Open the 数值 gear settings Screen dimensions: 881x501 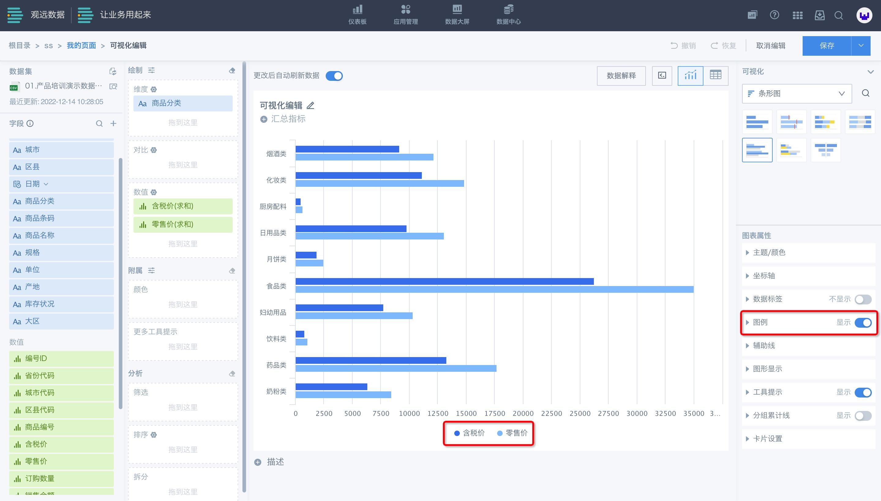pos(154,192)
